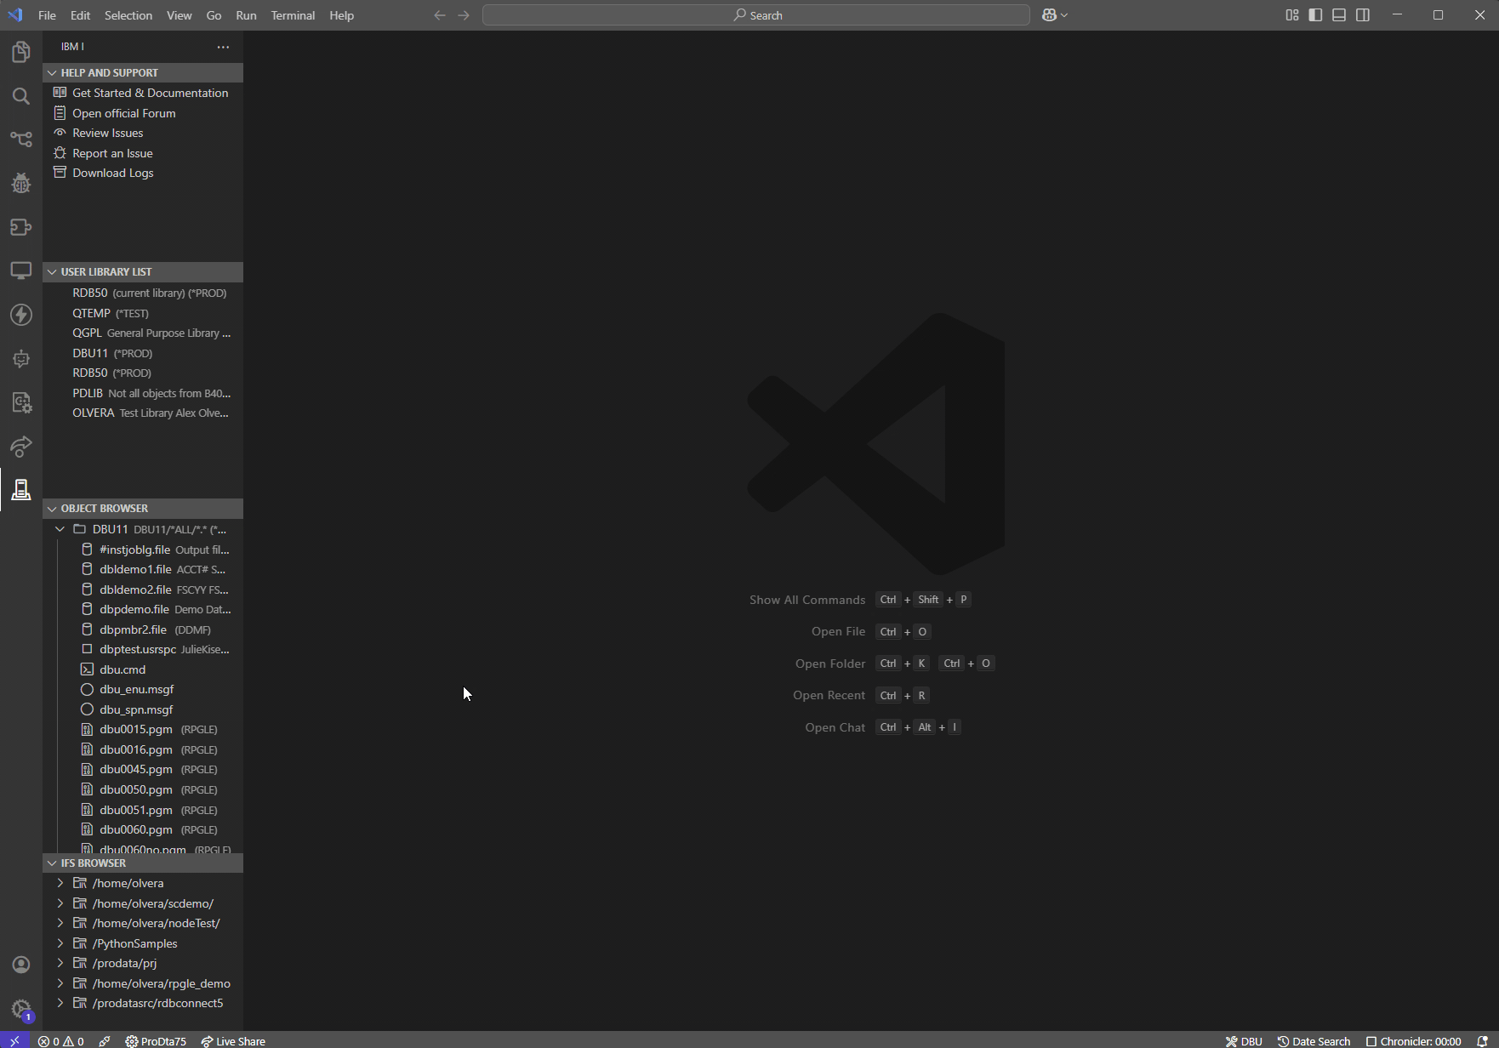This screenshot has height=1048, width=1499.
Task: Open Get Started & Documentation link
Action: tap(143, 93)
